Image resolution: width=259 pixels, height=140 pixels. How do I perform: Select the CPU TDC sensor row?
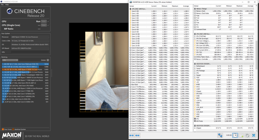tap(224, 52)
